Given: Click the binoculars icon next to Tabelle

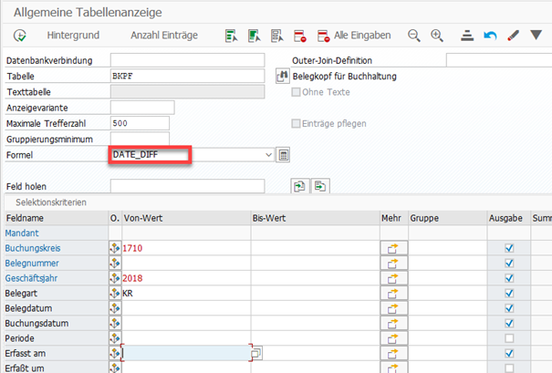Looking at the screenshot, I should tap(283, 77).
